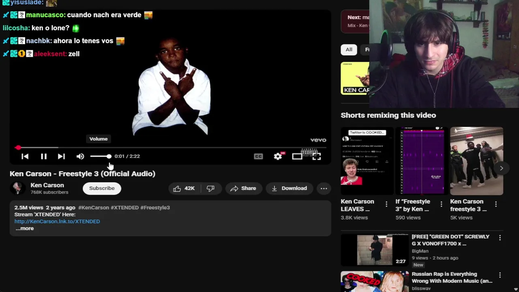519x292 pixels.
Task: Switch to theater mode icon
Action: tap(297, 156)
